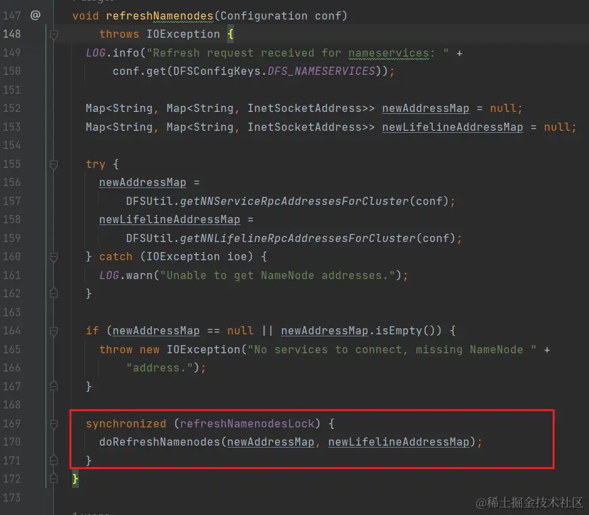Image resolution: width=589 pixels, height=515 pixels.
Task: Click the synchronized keyword on line 169
Action: pos(126,424)
